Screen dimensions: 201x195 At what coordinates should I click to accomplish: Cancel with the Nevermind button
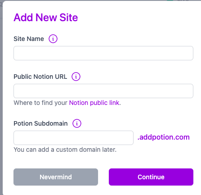pos(56,177)
